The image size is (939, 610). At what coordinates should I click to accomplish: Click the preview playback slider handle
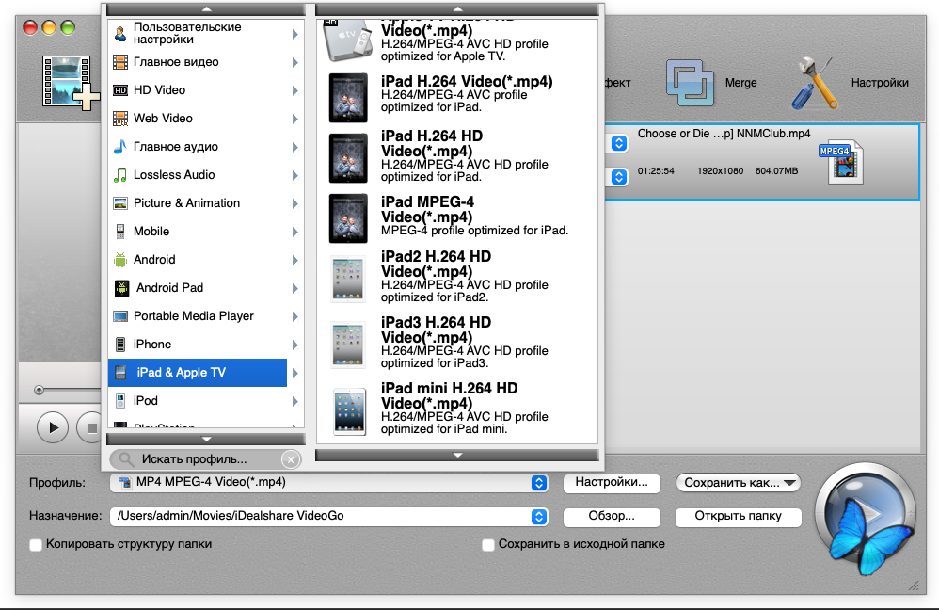[x=39, y=390]
